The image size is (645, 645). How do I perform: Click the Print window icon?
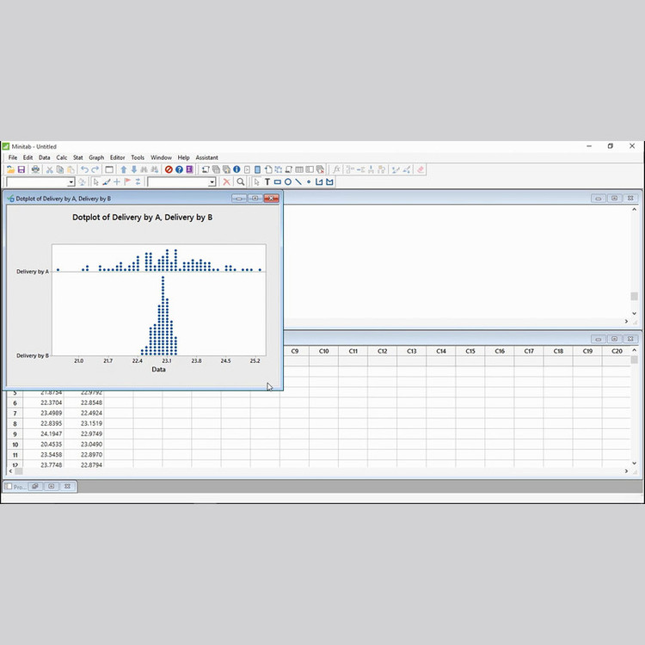pos(35,169)
